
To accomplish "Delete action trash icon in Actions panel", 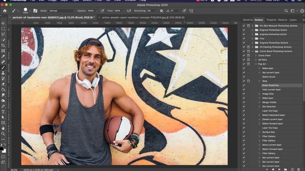I will click(x=299, y=170).
